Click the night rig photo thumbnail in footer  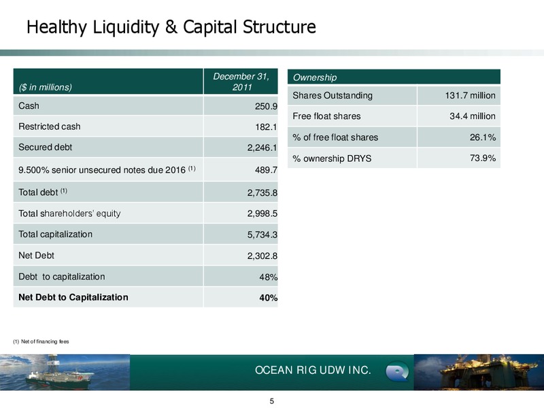tap(479, 372)
